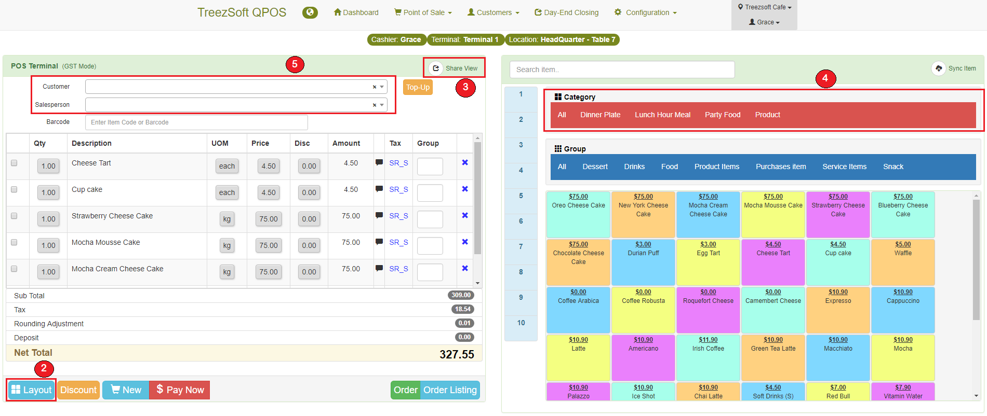Switch to the Drinks group tab

[634, 167]
